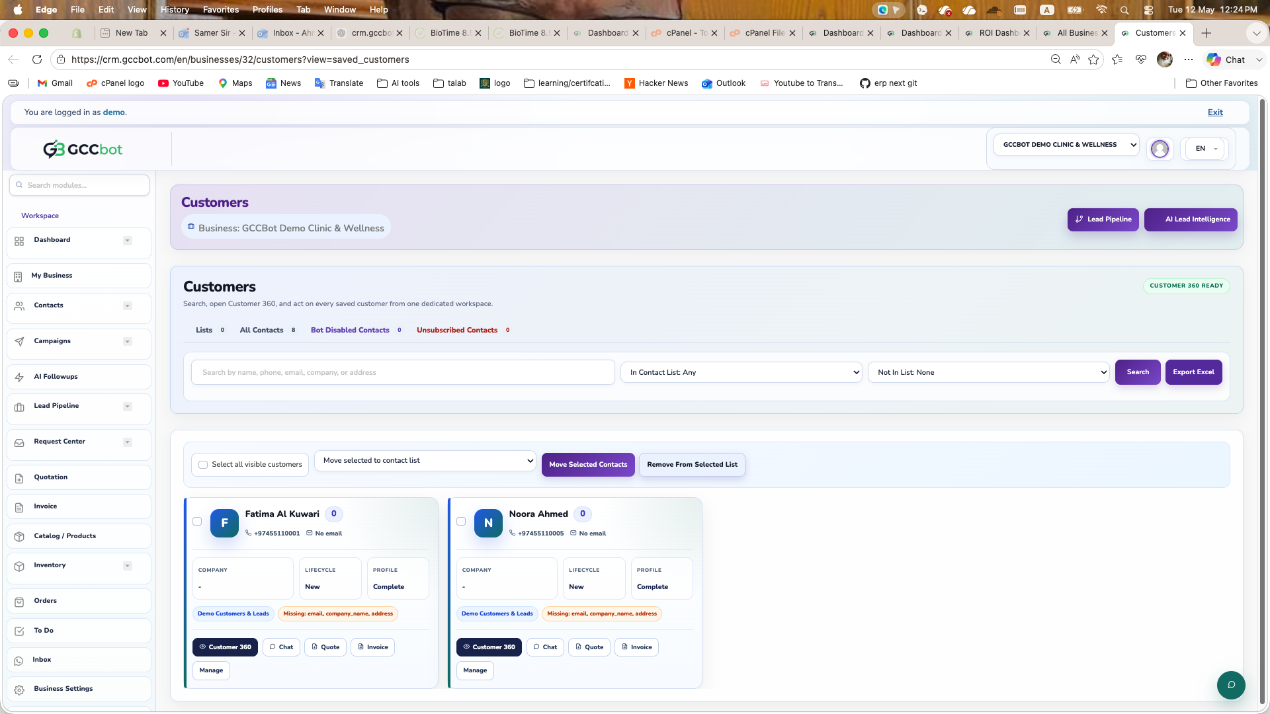
Task: Open the Copilot Chat icon in Edge
Action: tap(1226, 59)
